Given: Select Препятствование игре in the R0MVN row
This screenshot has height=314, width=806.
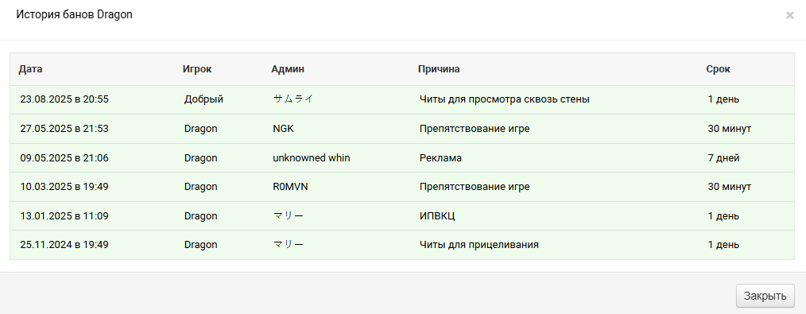Looking at the screenshot, I should point(475,187).
